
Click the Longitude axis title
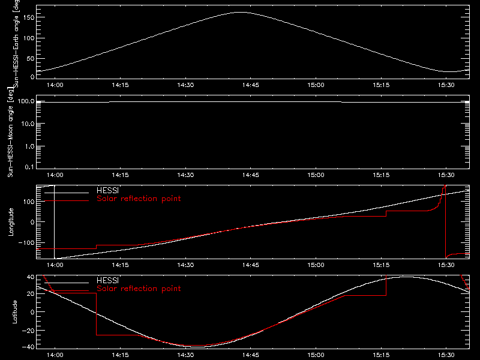coord(11,222)
